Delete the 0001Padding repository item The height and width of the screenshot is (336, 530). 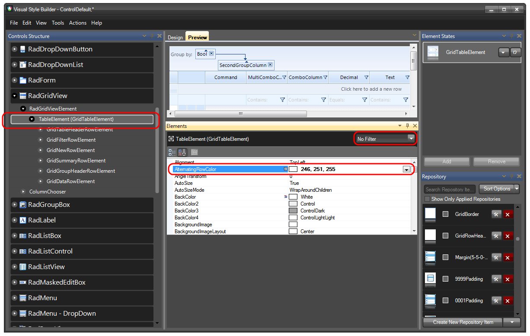pos(508,301)
